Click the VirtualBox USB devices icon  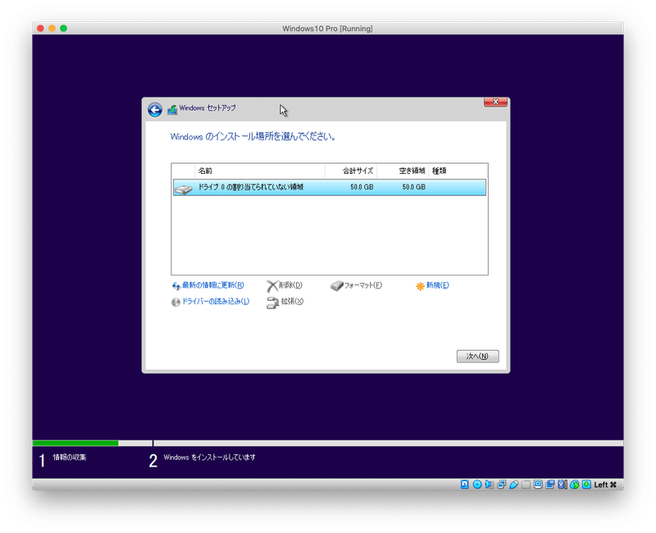point(513,484)
